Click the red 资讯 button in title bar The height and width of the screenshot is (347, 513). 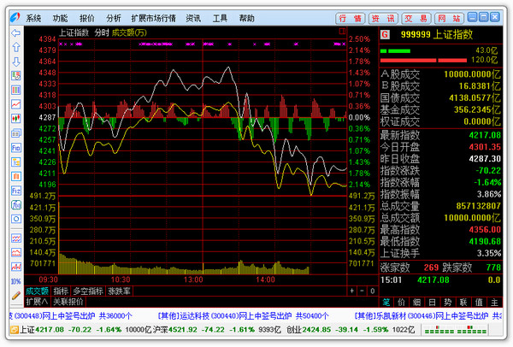tap(383, 18)
